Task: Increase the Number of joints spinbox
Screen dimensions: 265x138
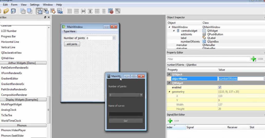Action: tap(114, 37)
